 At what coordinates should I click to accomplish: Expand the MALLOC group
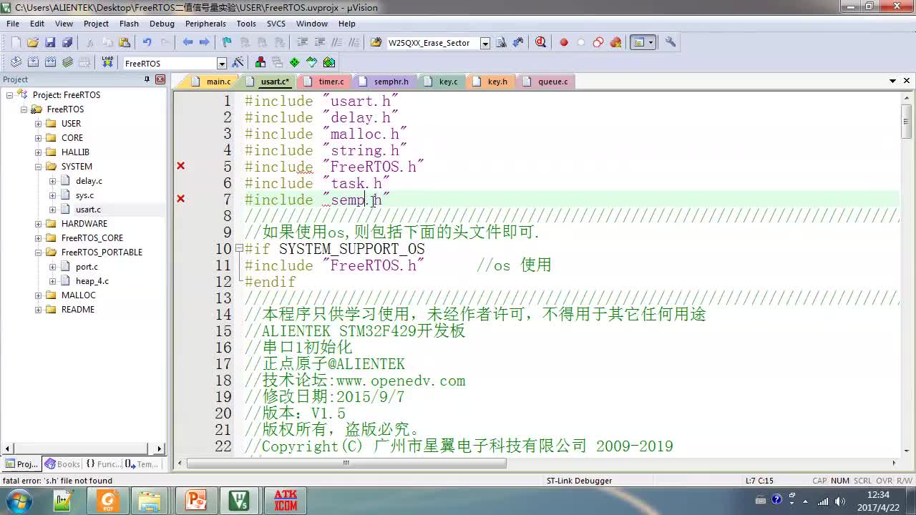click(38, 295)
